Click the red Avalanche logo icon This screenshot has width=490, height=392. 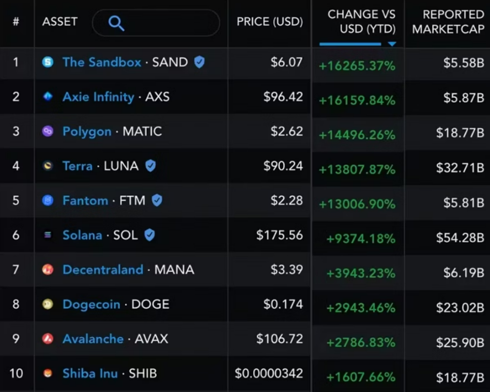coord(48,339)
